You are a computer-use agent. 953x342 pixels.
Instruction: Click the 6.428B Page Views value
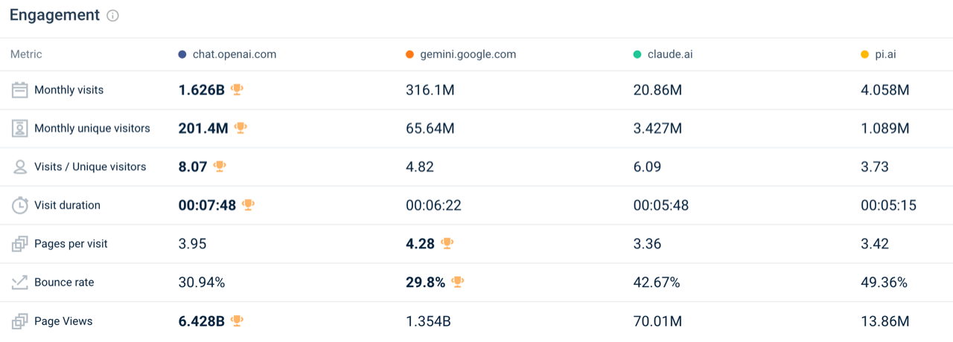pos(201,321)
